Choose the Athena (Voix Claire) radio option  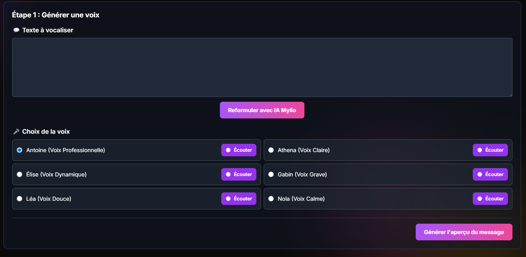[x=271, y=150]
